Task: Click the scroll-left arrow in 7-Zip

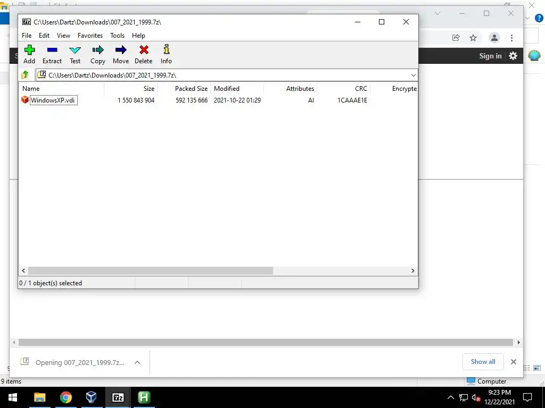Action: [23, 270]
